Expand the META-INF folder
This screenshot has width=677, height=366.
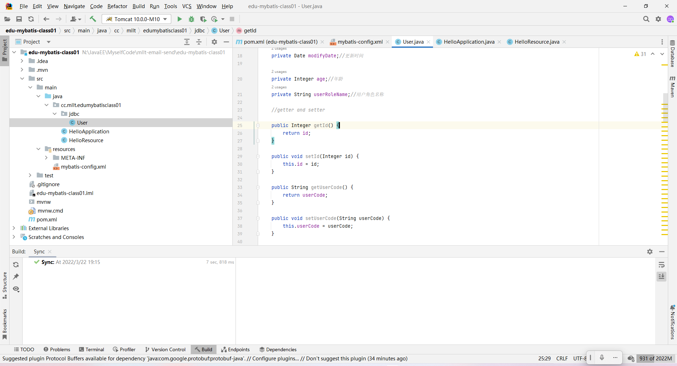pos(46,158)
